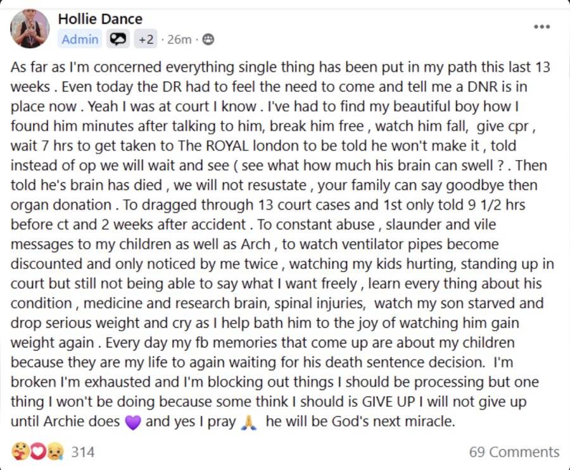Click the post audience privacy icon

(x=208, y=39)
